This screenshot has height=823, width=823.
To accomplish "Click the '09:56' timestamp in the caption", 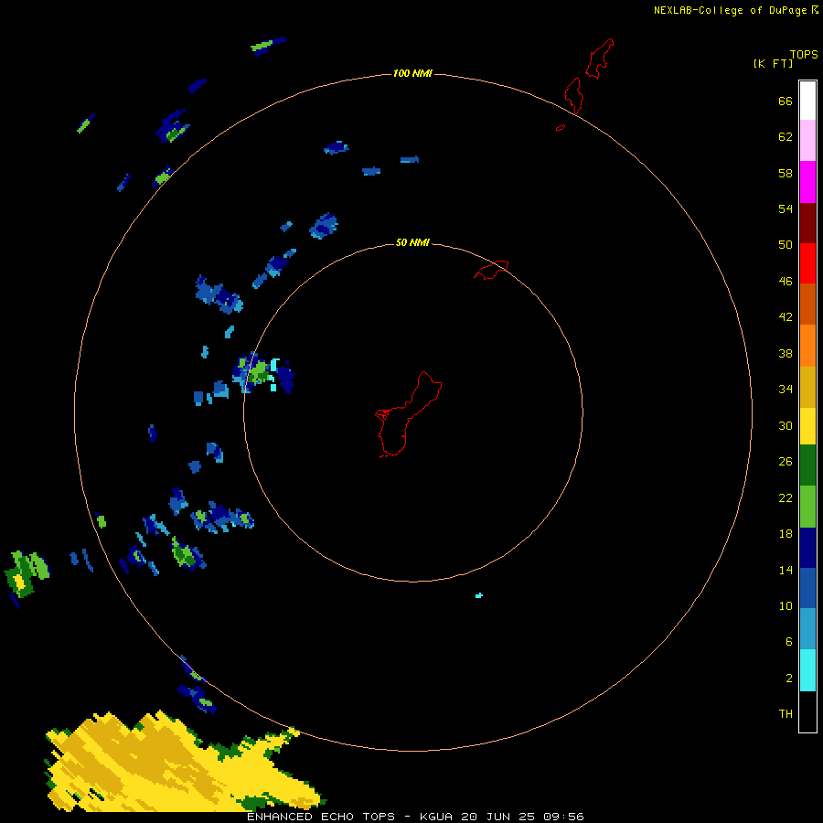I will pyautogui.click(x=564, y=817).
